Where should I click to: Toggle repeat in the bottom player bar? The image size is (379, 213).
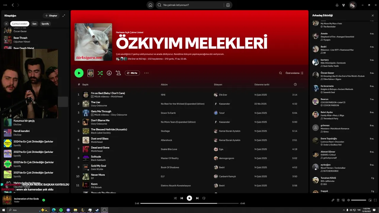point(204,198)
